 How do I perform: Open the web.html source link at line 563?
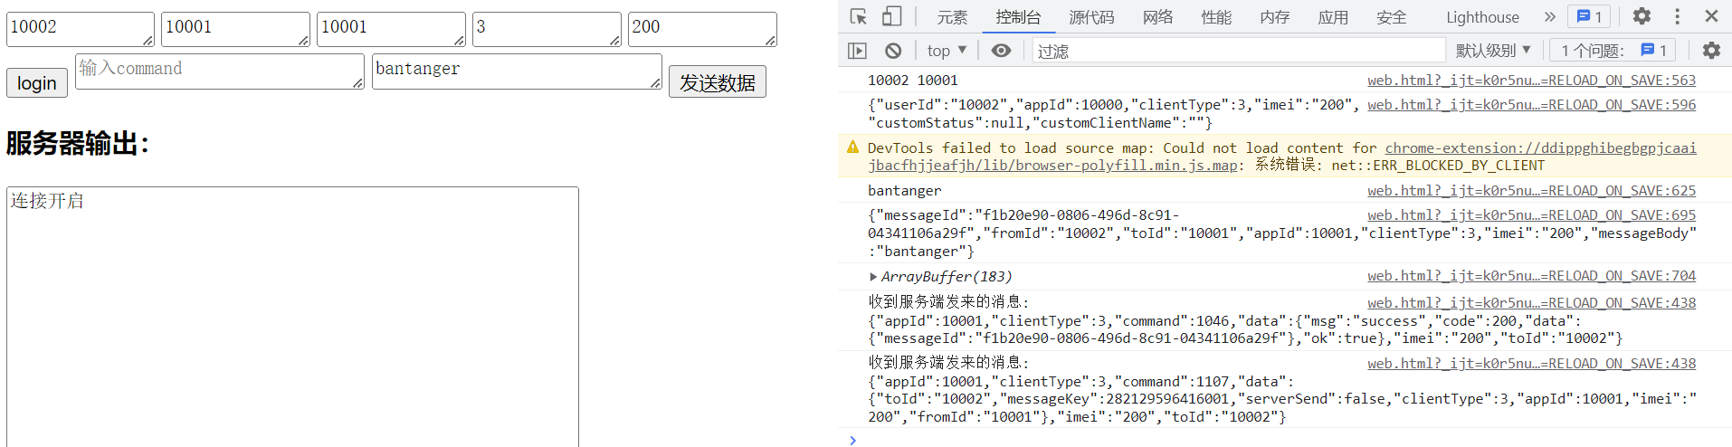(x=1531, y=81)
